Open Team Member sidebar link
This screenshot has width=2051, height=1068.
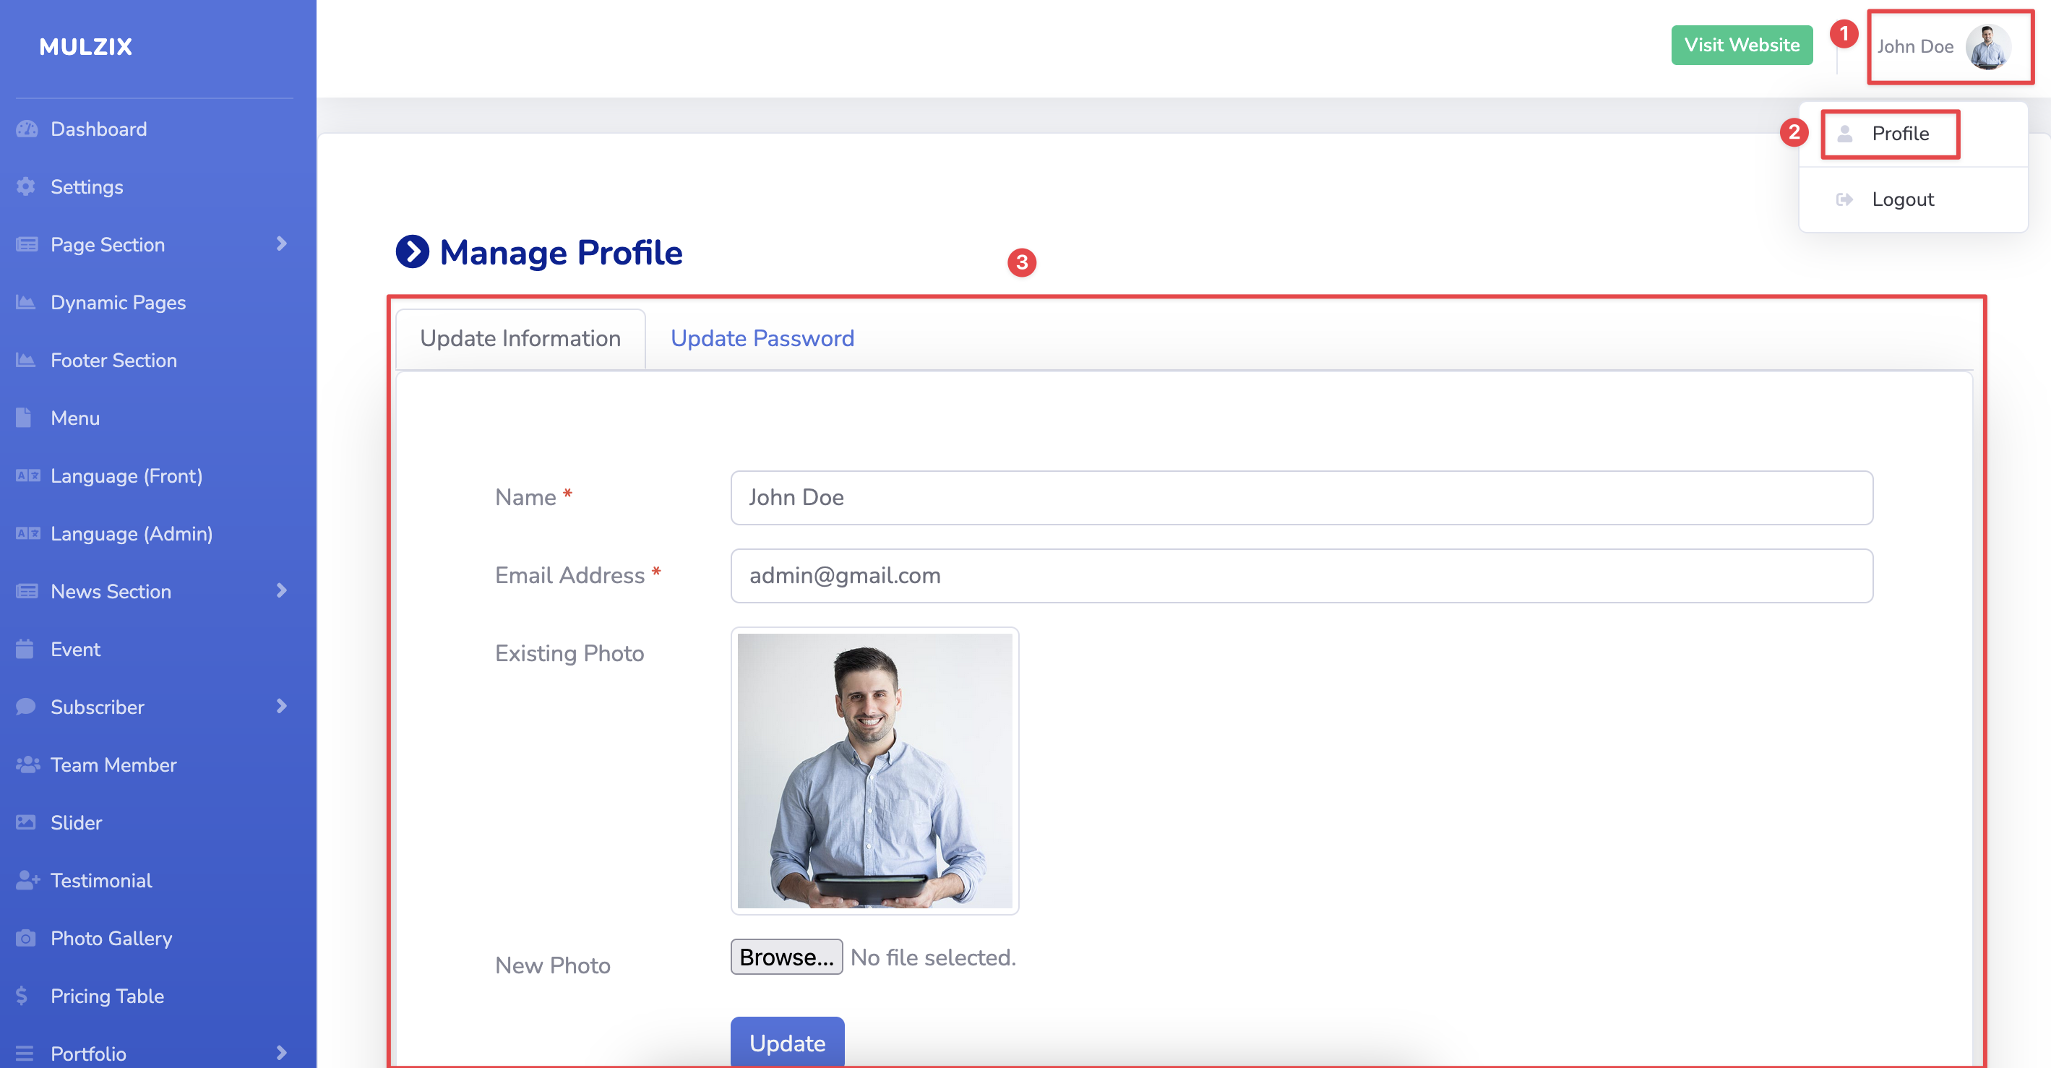pos(113,764)
